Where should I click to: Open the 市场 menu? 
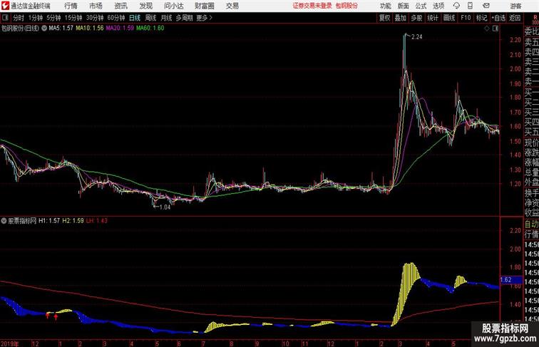click(96, 6)
